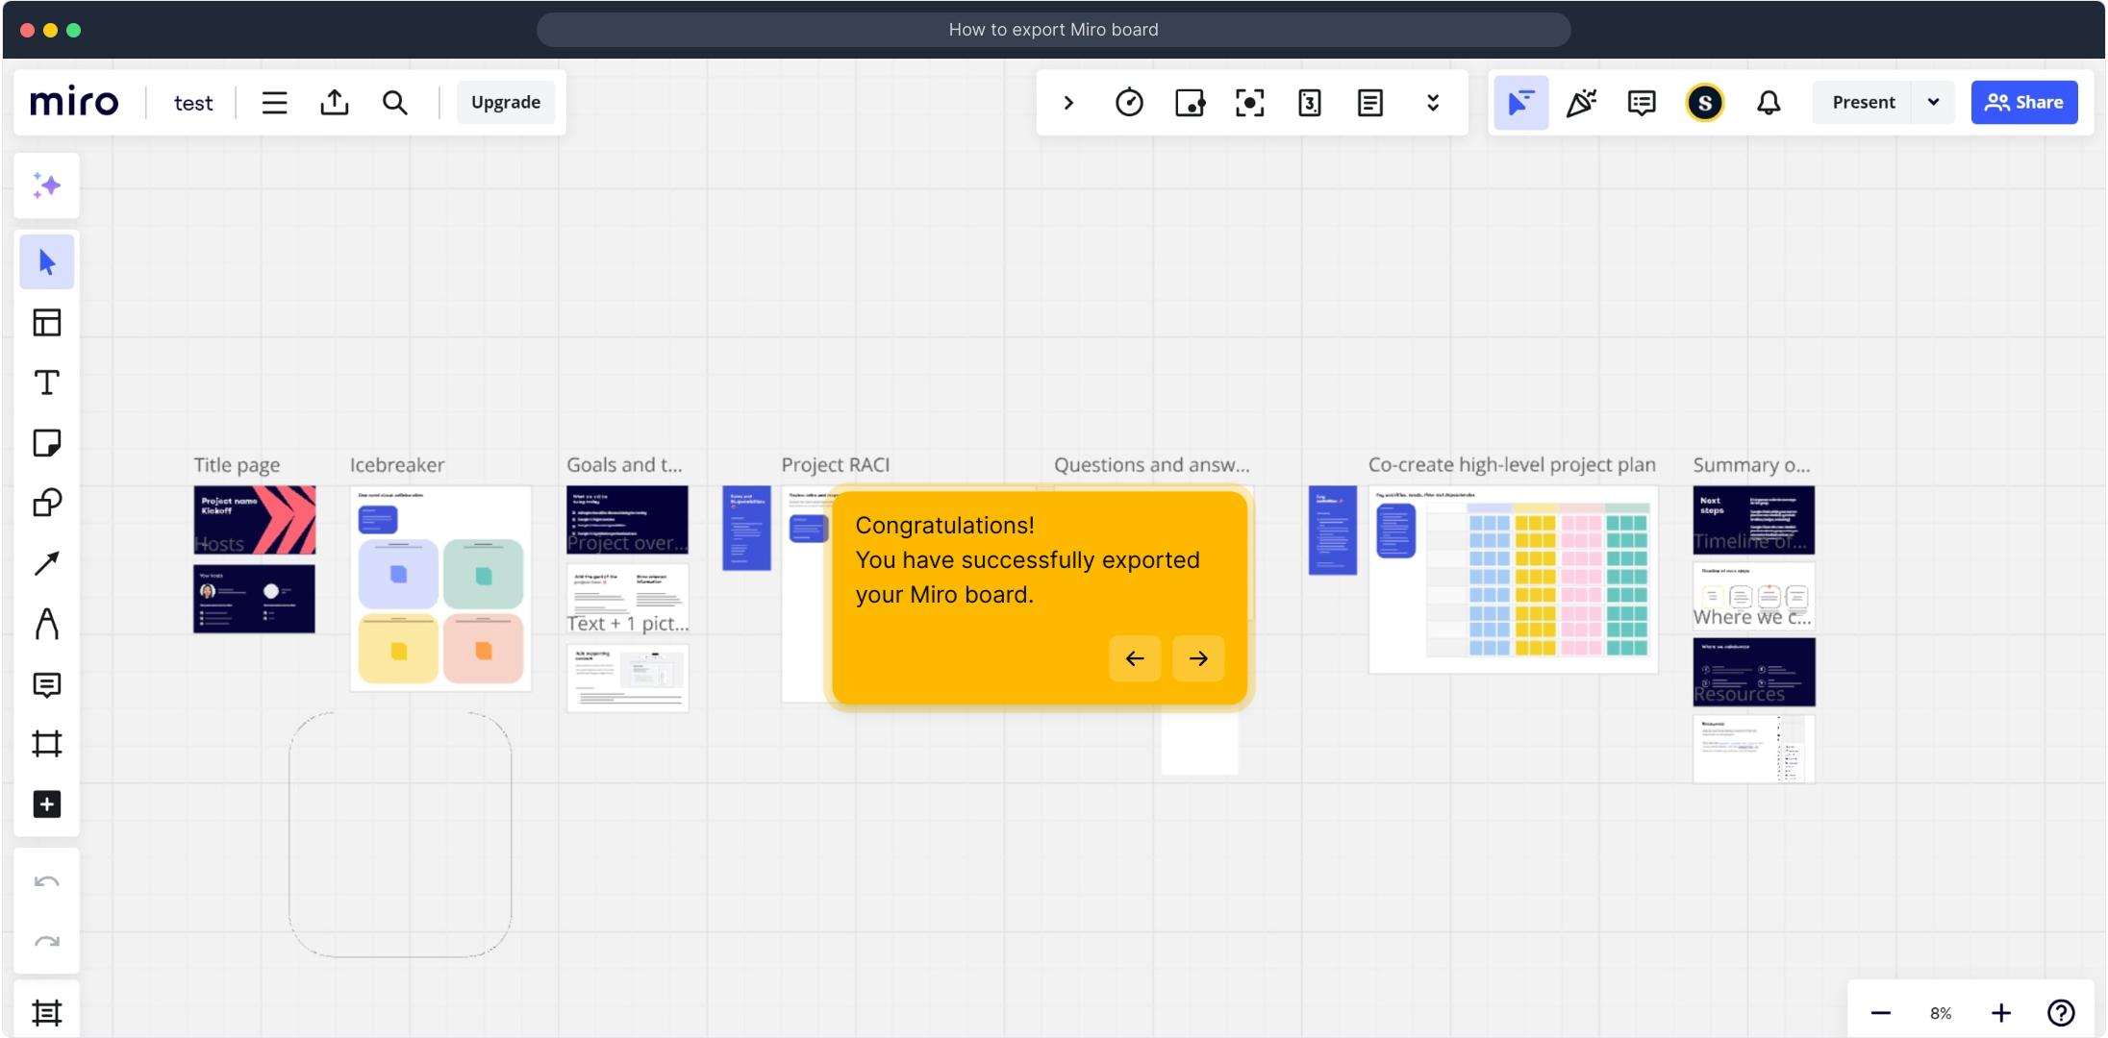
Task: Choose the Text tool in sidebar
Action: pyautogui.click(x=46, y=383)
